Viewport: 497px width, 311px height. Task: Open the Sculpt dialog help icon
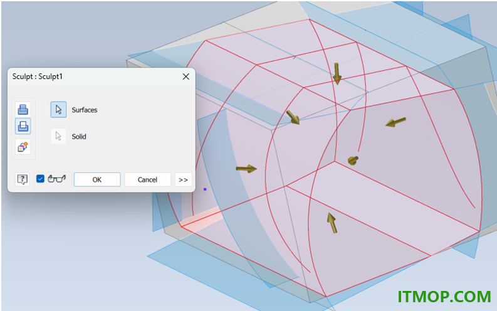click(x=23, y=179)
